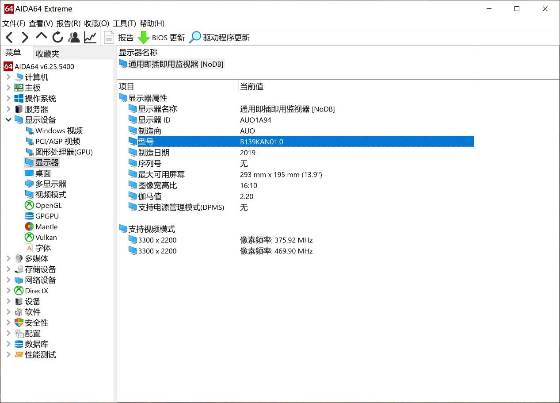Open the 帮助(H) menu
The width and height of the screenshot is (560, 403).
pyautogui.click(x=152, y=23)
